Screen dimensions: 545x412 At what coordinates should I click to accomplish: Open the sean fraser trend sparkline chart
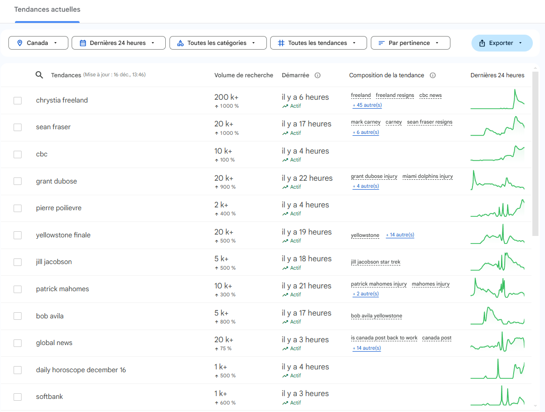[x=497, y=127]
